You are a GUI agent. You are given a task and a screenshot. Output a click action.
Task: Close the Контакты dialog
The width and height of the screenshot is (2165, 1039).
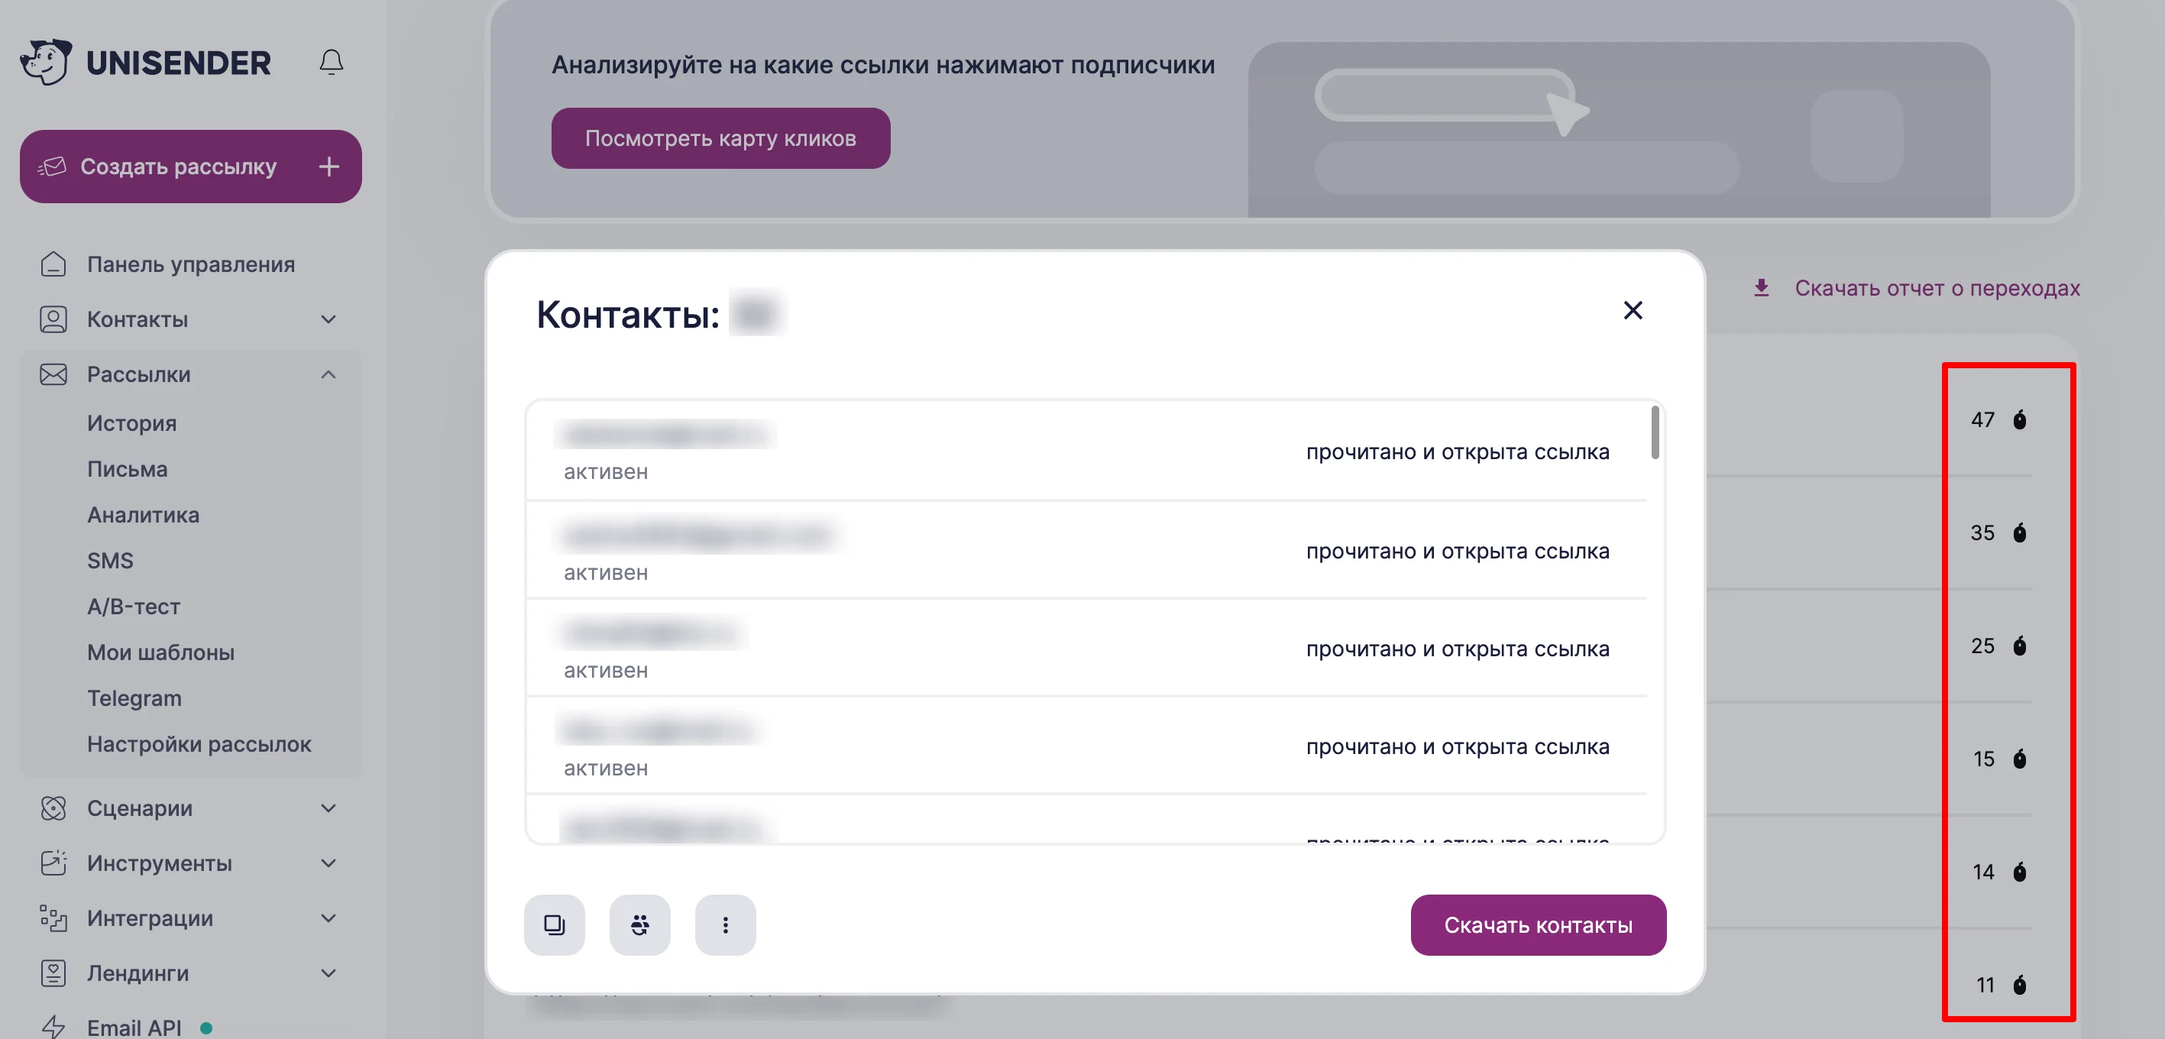pyautogui.click(x=1633, y=310)
